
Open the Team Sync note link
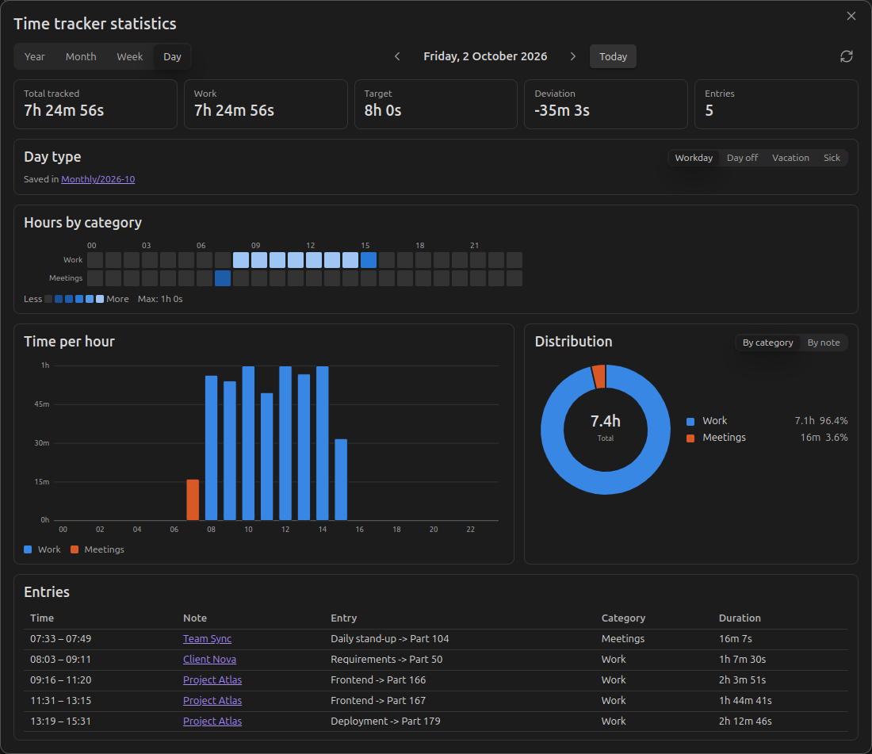pyautogui.click(x=207, y=639)
